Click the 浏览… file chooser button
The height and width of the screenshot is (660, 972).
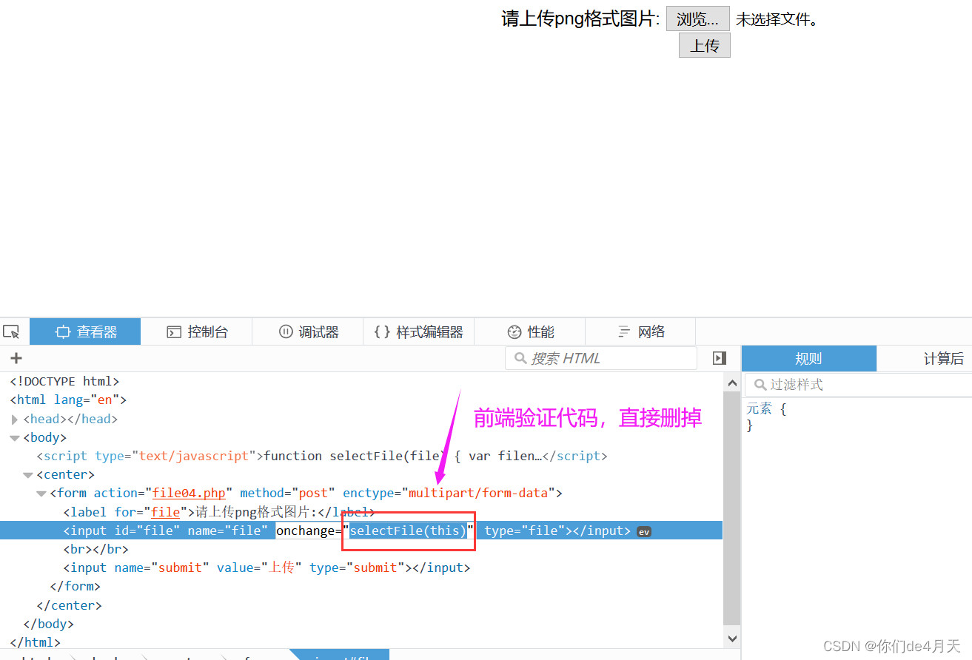tap(697, 18)
